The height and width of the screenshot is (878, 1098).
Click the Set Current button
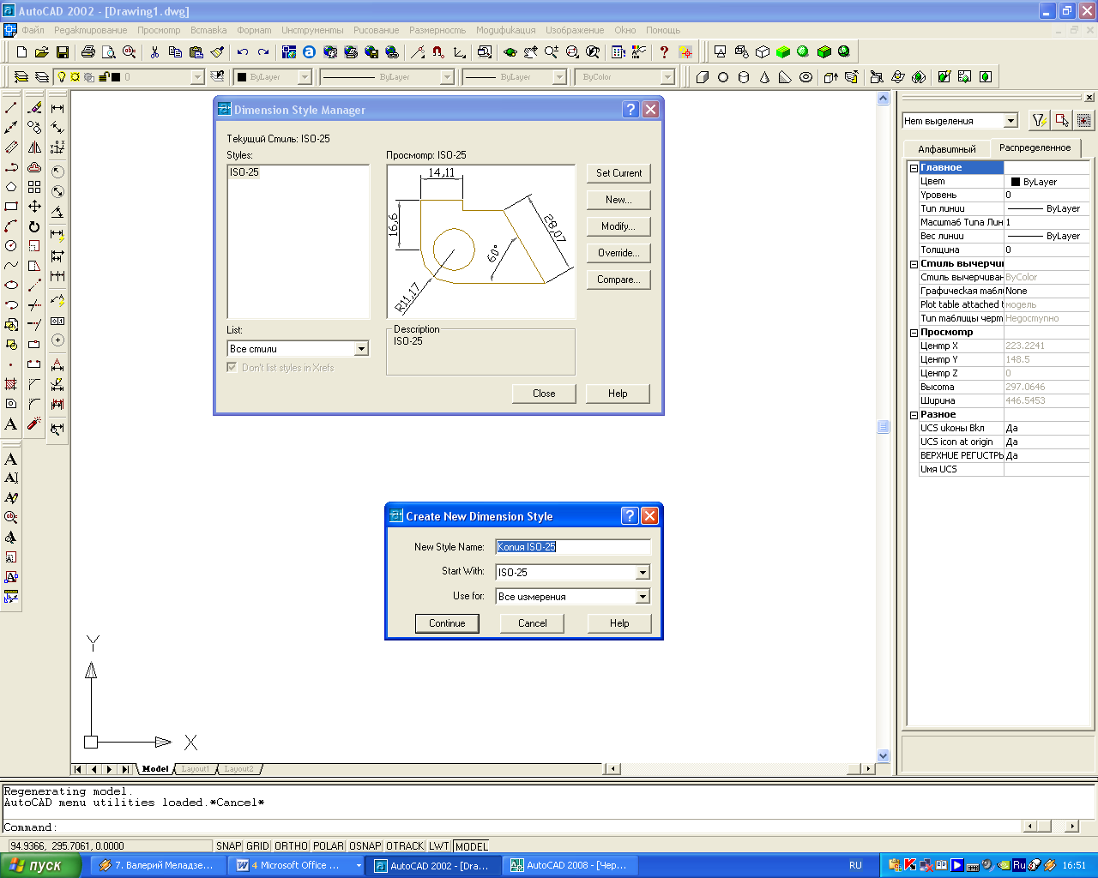point(618,173)
